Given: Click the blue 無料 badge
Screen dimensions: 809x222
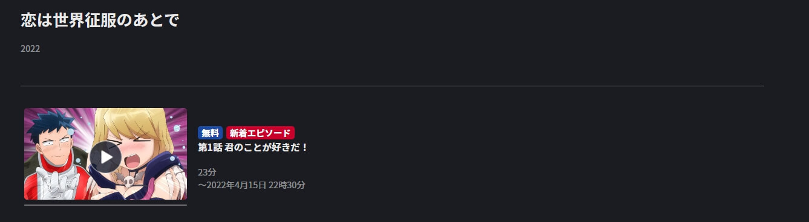Looking at the screenshot, I should (x=211, y=133).
